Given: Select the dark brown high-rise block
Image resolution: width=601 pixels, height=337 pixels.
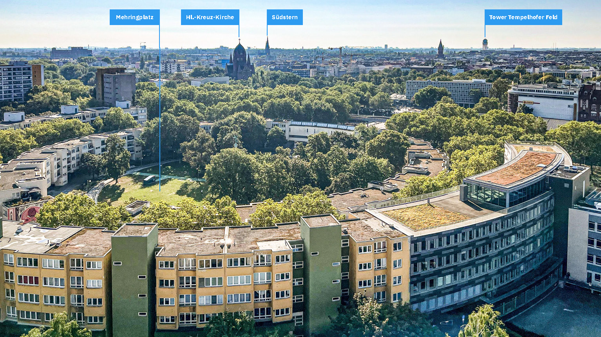Looking at the screenshot, I should coord(116,86).
